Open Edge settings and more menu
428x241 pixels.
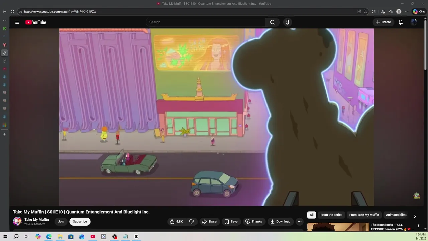tap(407, 11)
